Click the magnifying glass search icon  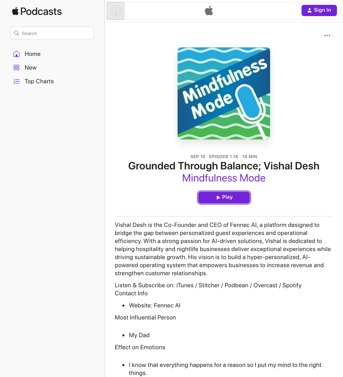point(17,33)
